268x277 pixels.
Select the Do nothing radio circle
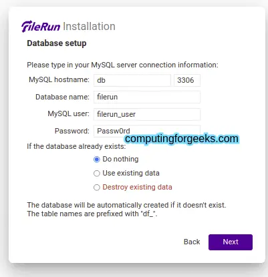pyautogui.click(x=97, y=160)
